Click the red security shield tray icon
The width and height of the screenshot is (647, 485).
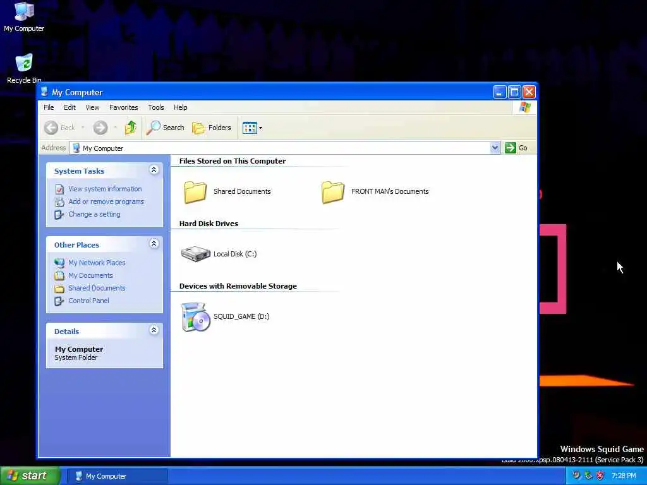coord(600,476)
